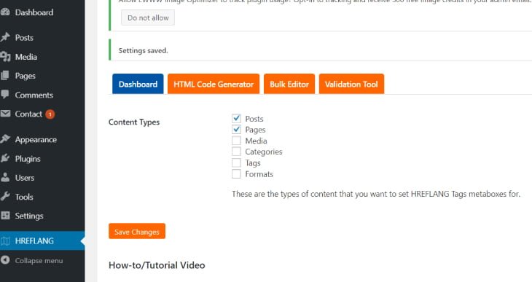The image size is (532, 282).
Task: Click the Appearance paintbrush icon
Action: pos(5,139)
